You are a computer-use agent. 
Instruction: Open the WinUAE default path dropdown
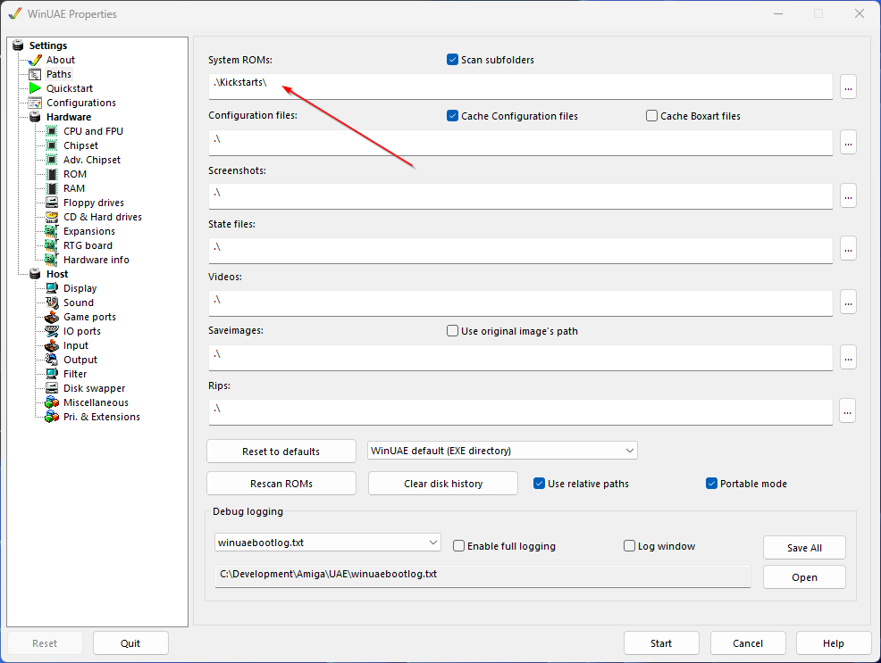502,451
